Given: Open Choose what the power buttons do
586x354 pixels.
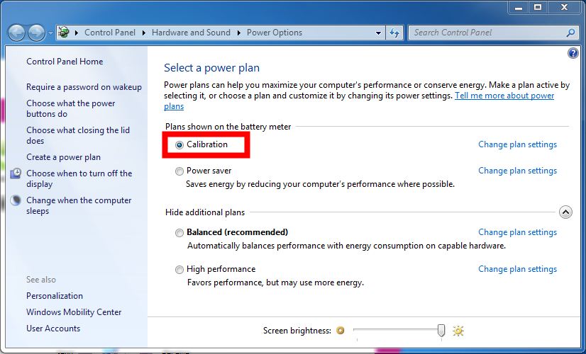Looking at the screenshot, I should (x=71, y=108).
